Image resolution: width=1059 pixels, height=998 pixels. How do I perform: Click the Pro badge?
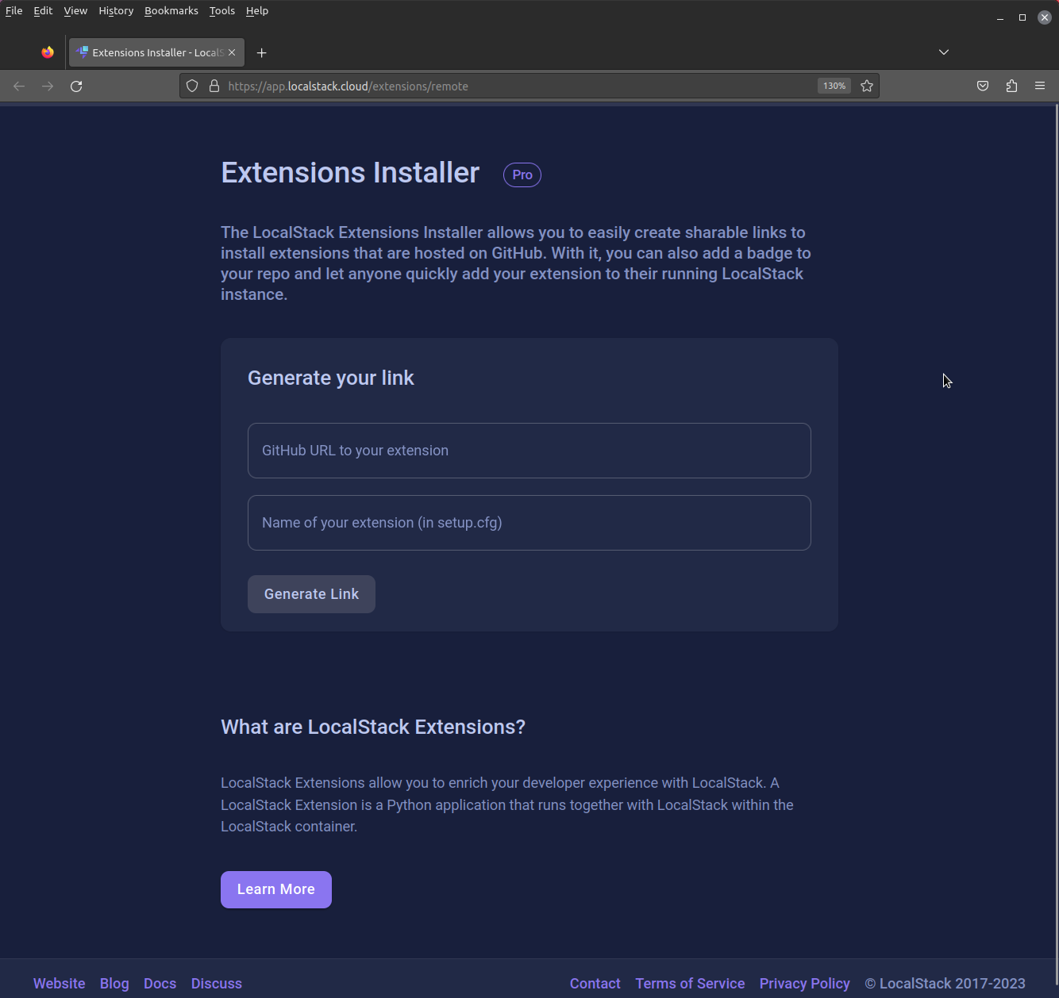coord(522,175)
